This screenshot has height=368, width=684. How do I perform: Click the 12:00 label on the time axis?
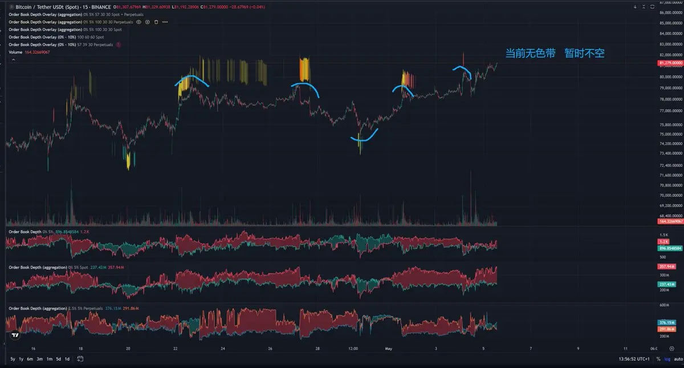pos(353,348)
